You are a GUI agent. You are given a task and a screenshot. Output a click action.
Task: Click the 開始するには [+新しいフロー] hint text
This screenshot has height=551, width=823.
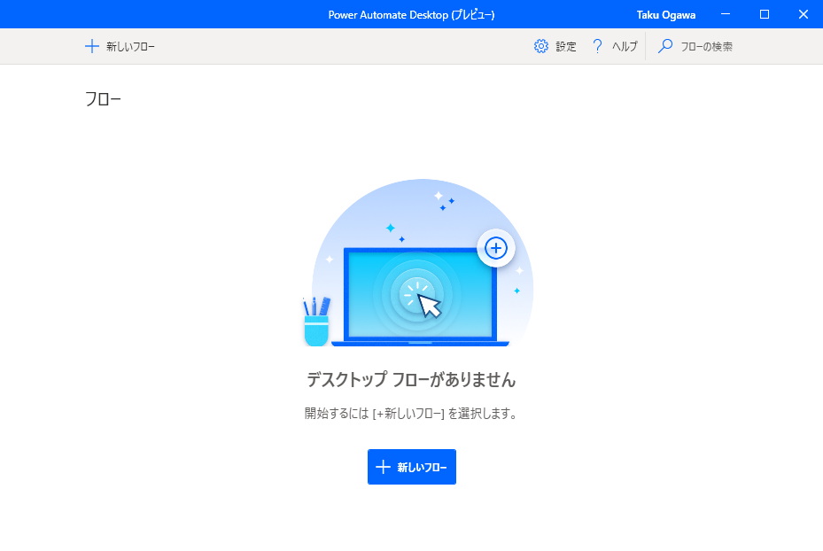coord(411,414)
